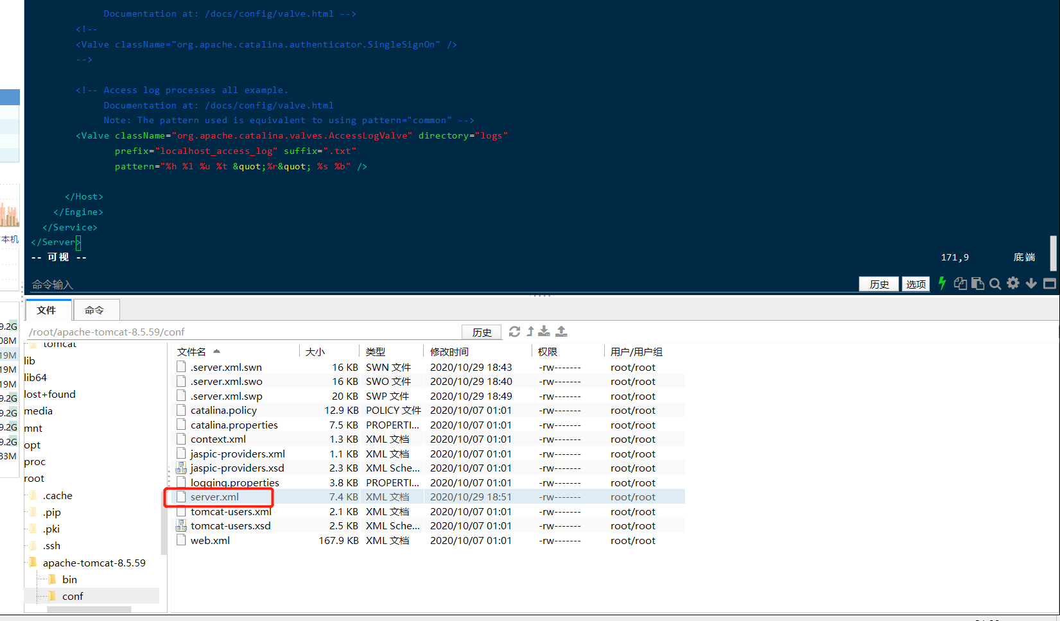Open terminal settings gear icon
The width and height of the screenshot is (1060, 621).
point(1013,283)
